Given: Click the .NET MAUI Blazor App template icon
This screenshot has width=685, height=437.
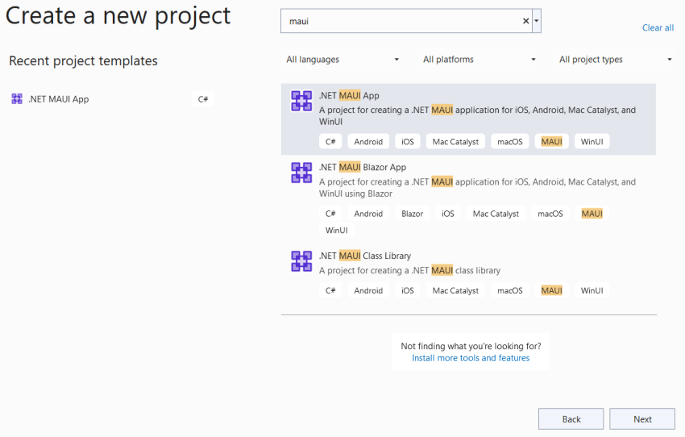Looking at the screenshot, I should (x=301, y=173).
